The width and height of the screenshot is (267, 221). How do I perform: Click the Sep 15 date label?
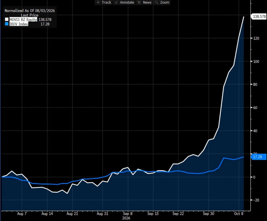pyautogui.click(x=153, y=214)
